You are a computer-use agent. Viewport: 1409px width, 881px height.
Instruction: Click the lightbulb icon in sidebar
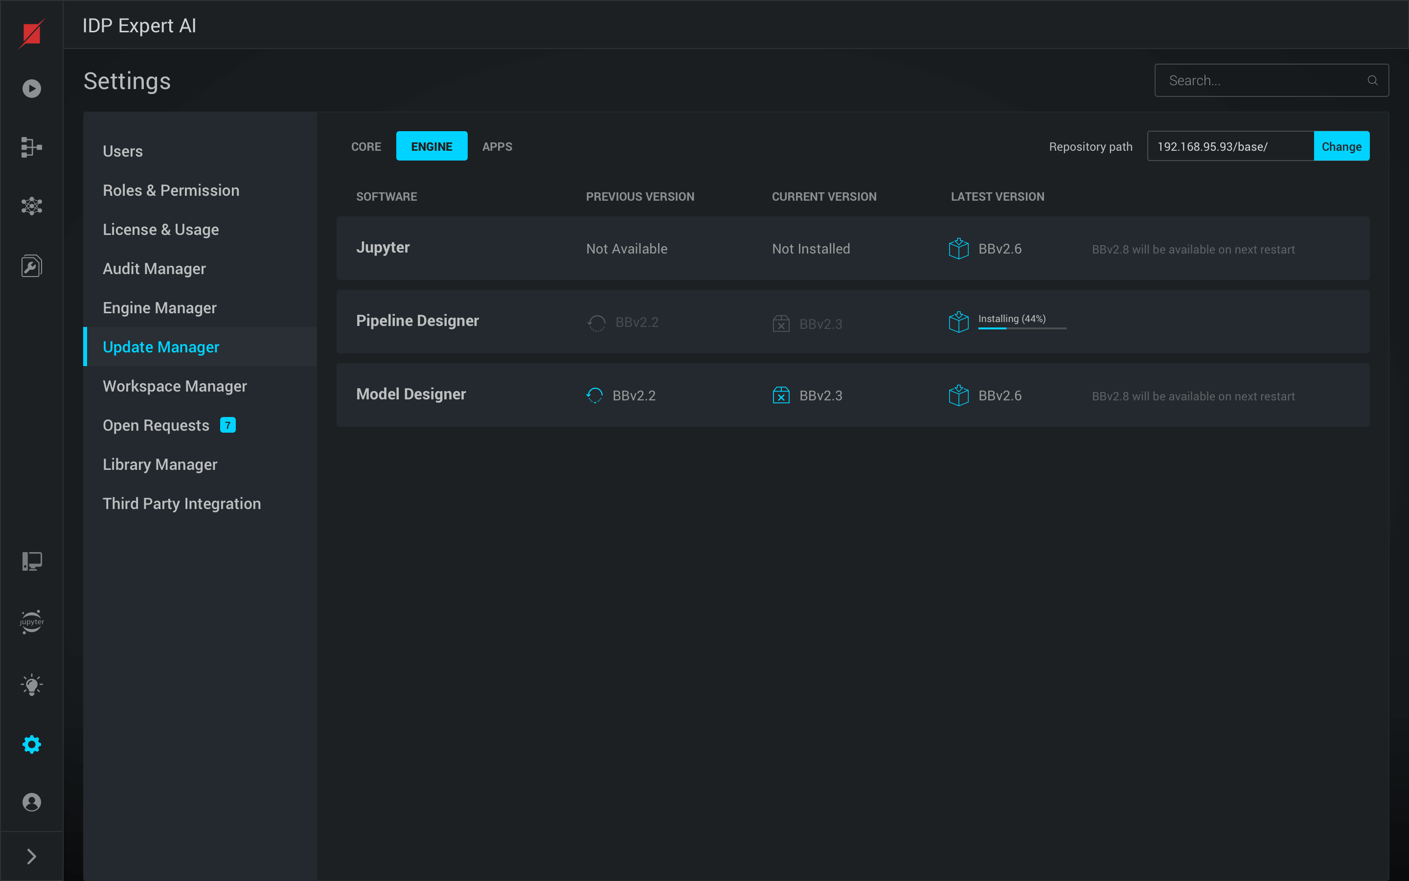pyautogui.click(x=31, y=685)
